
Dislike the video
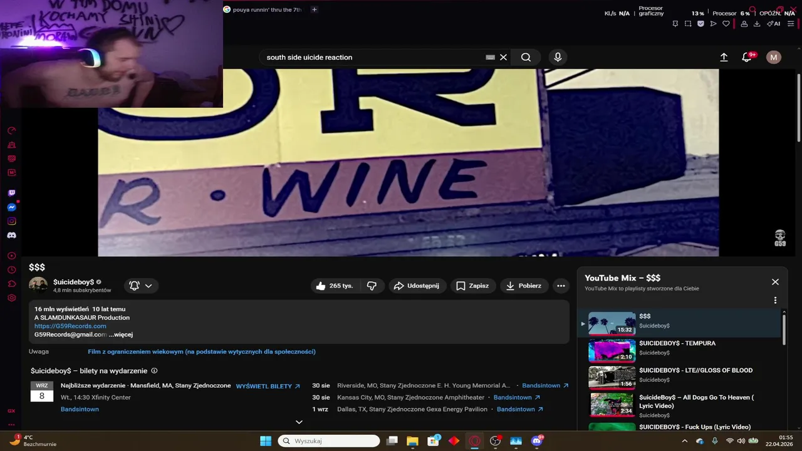[372, 286]
